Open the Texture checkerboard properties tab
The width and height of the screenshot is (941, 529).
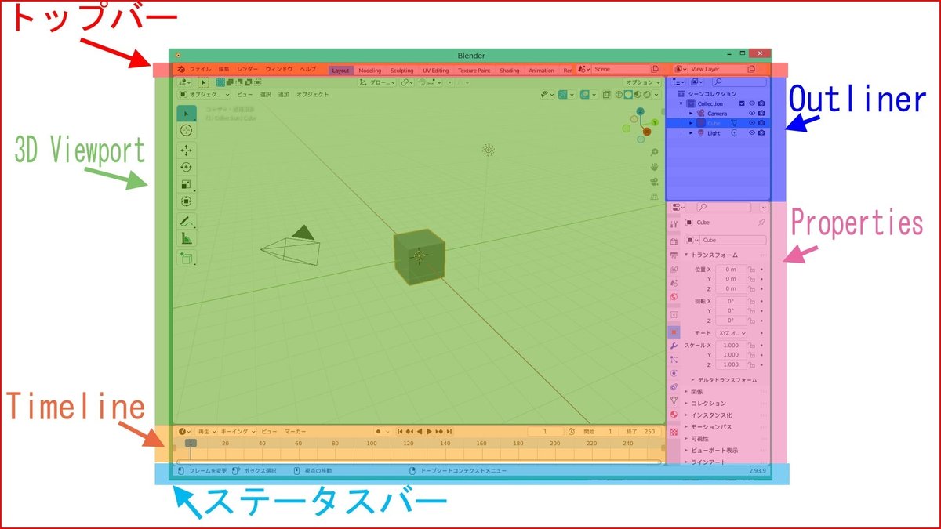point(674,432)
